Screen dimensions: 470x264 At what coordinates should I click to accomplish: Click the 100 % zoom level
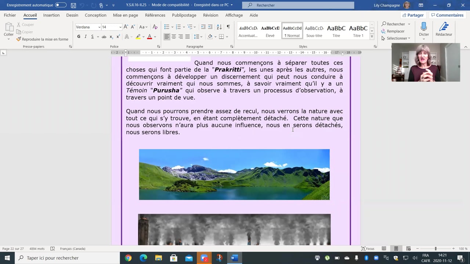(x=463, y=249)
